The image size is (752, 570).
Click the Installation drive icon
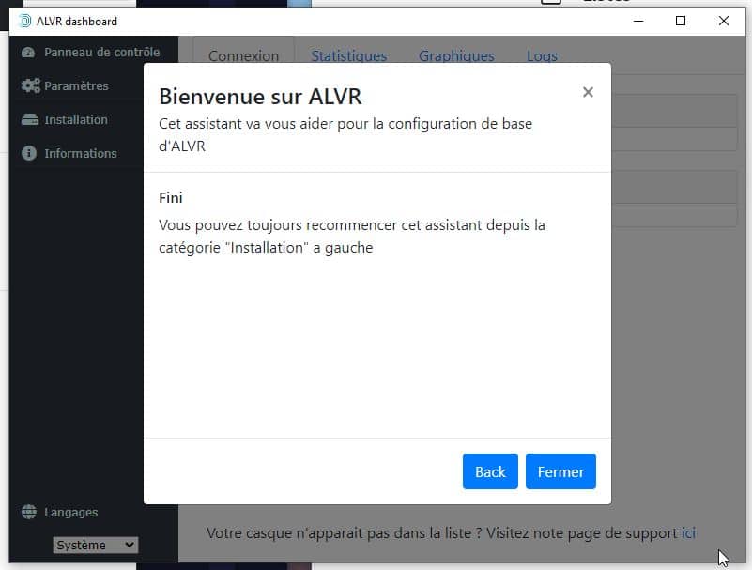[x=28, y=120]
